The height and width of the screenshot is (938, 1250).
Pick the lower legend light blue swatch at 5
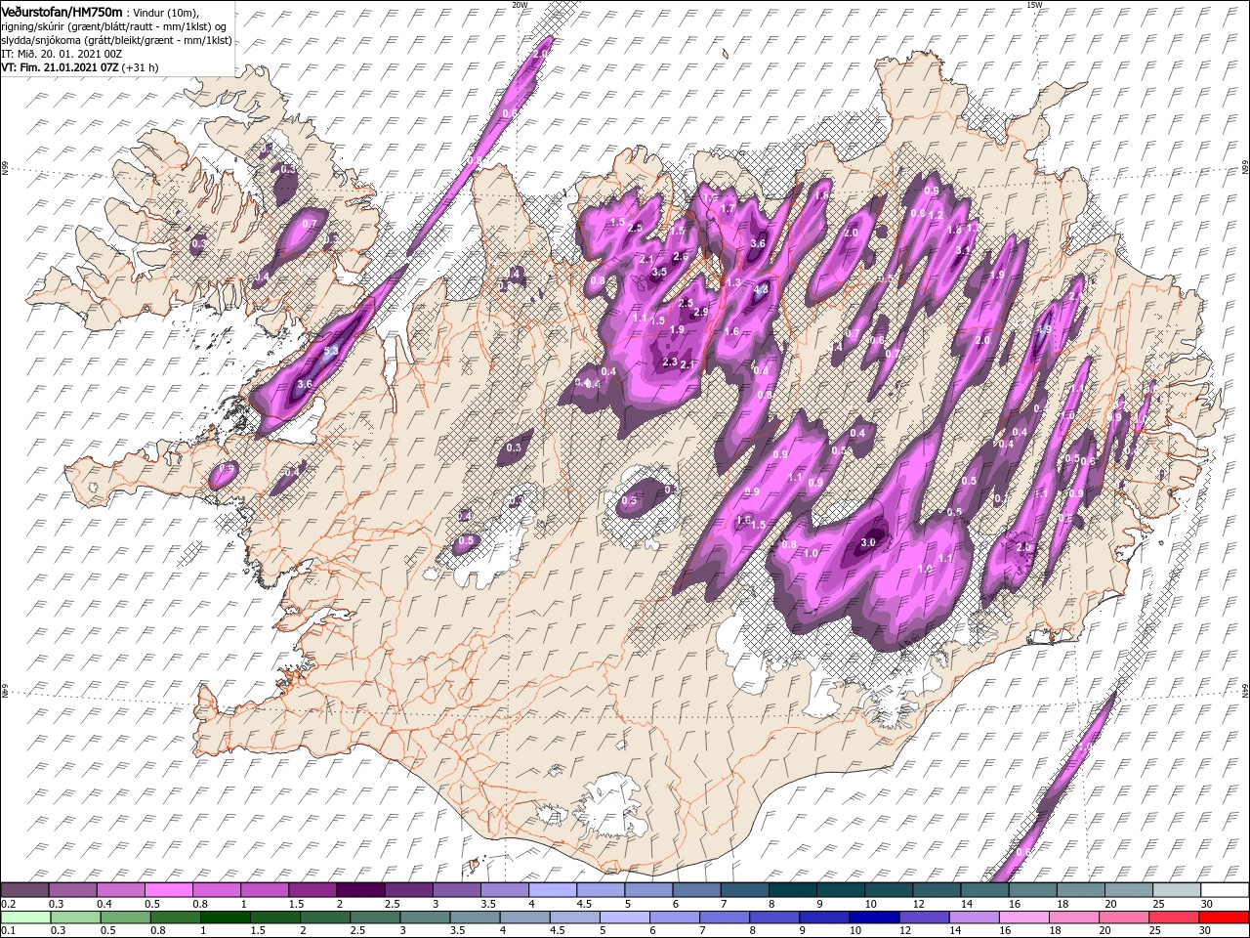[x=625, y=917]
